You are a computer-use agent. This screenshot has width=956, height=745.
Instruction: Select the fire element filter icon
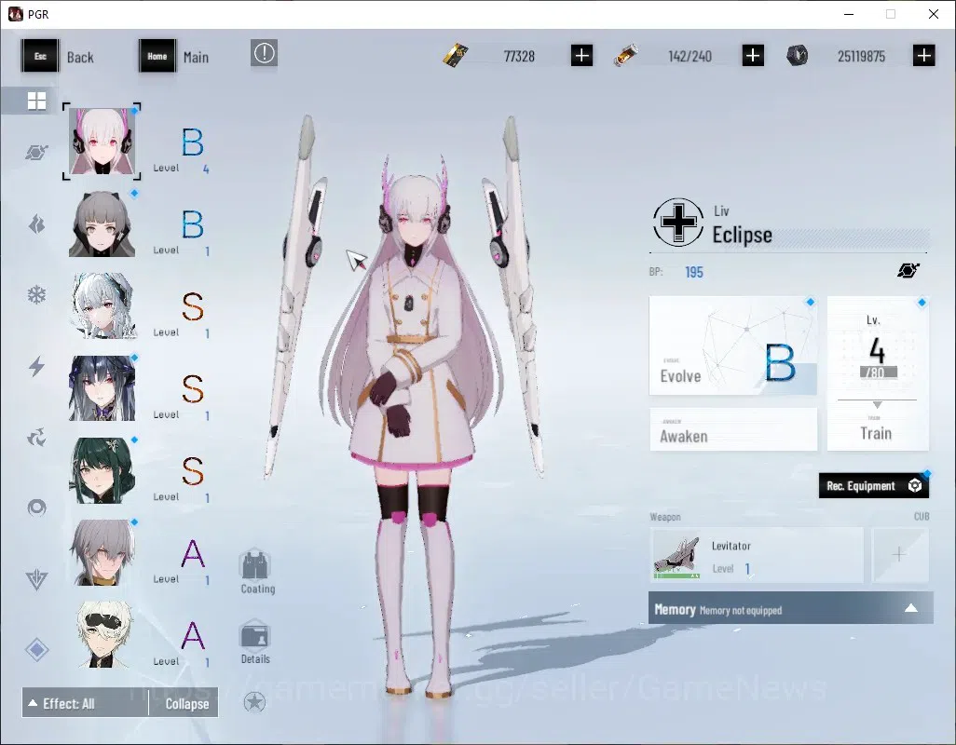(36, 224)
